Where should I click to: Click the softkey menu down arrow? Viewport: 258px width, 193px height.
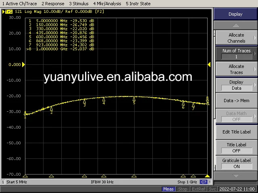(x=235, y=176)
